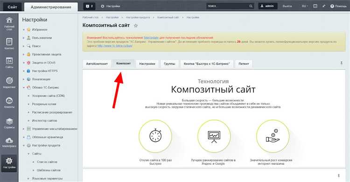The height and width of the screenshot is (182, 350).
Task: Expand the Управление масштабированием node arrow
Action: [x=24, y=129]
